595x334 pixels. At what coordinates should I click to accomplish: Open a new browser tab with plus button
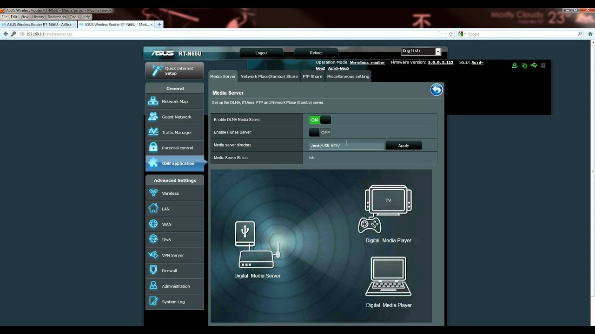159,25
